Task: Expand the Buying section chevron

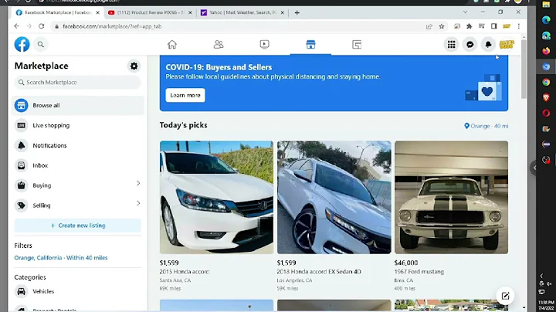Action: tap(138, 183)
